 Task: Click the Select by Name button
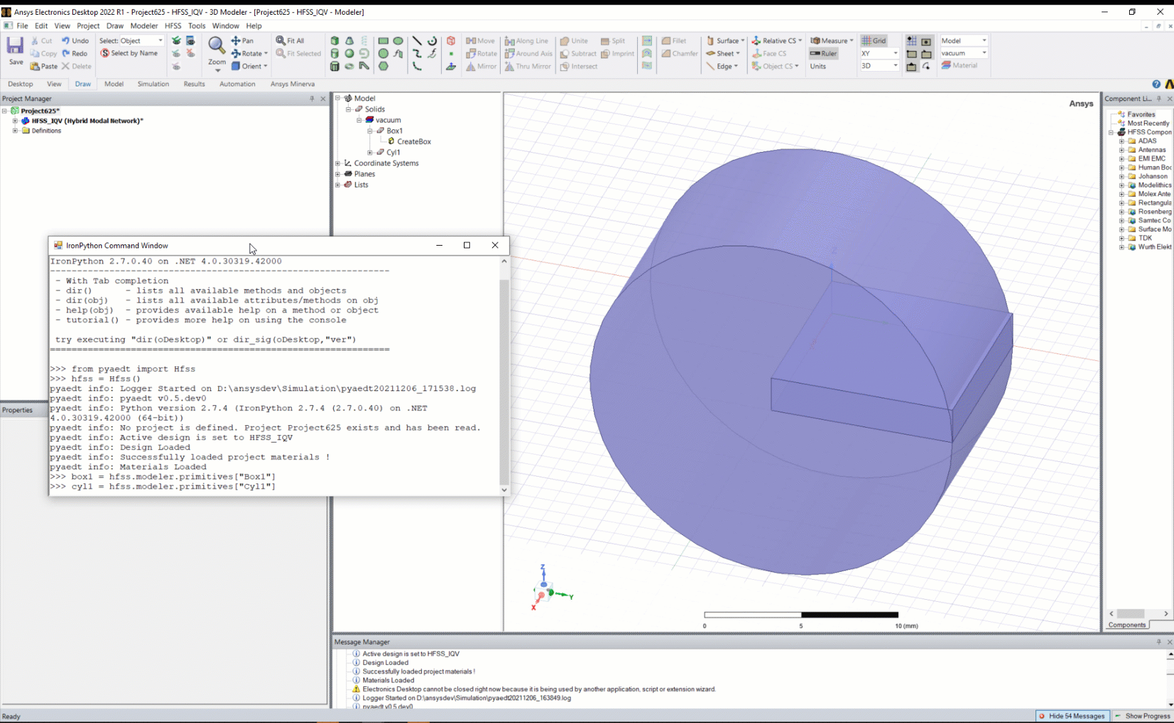(129, 54)
